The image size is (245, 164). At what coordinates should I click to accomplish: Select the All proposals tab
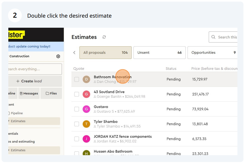(x=105, y=53)
